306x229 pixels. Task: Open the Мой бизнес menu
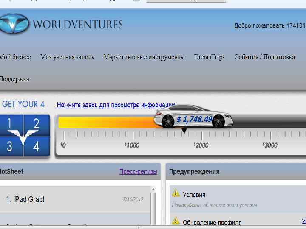[x=15, y=57]
